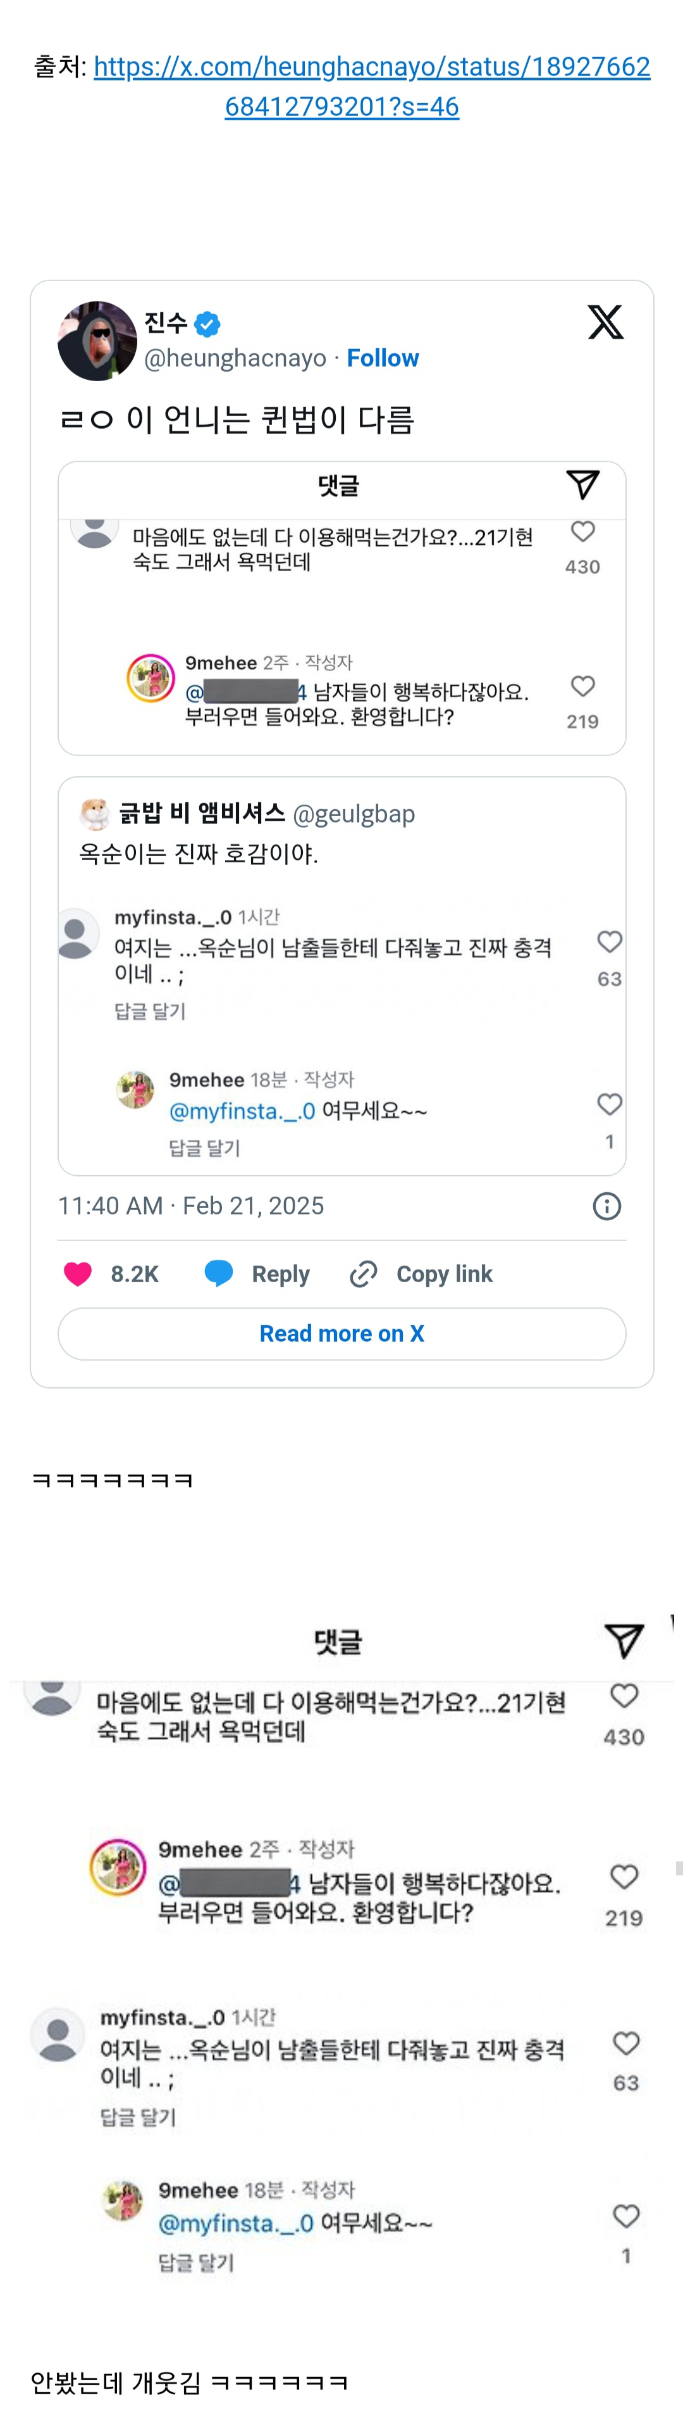Click the lower @myfinsta._.0 mention in 9mehee's reply
The width and height of the screenshot is (683, 2427).
pyautogui.click(x=236, y=2224)
